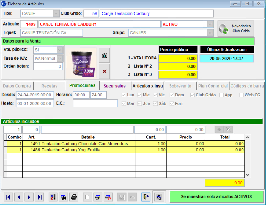
Task: Click the A-Z sort order icon
Action: (x=53, y=197)
